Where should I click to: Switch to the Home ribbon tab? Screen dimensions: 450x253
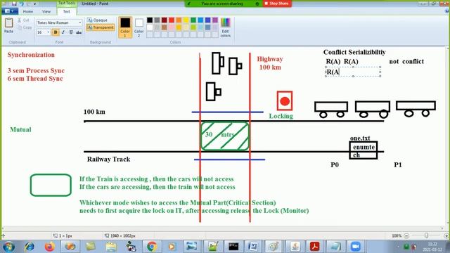coord(28,11)
